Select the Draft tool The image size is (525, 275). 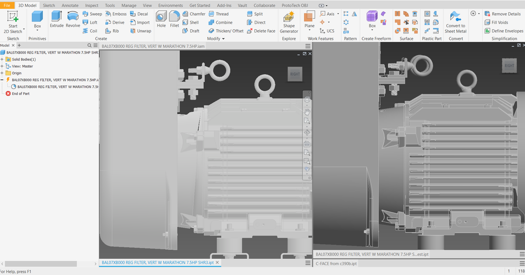[191, 31]
